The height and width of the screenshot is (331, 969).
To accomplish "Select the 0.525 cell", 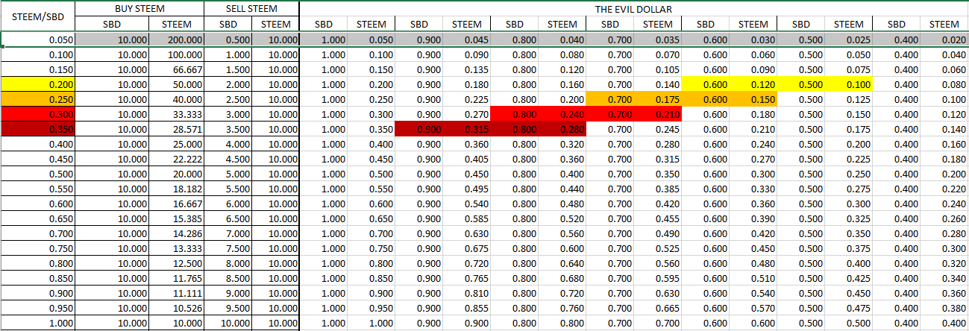I will 658,248.
